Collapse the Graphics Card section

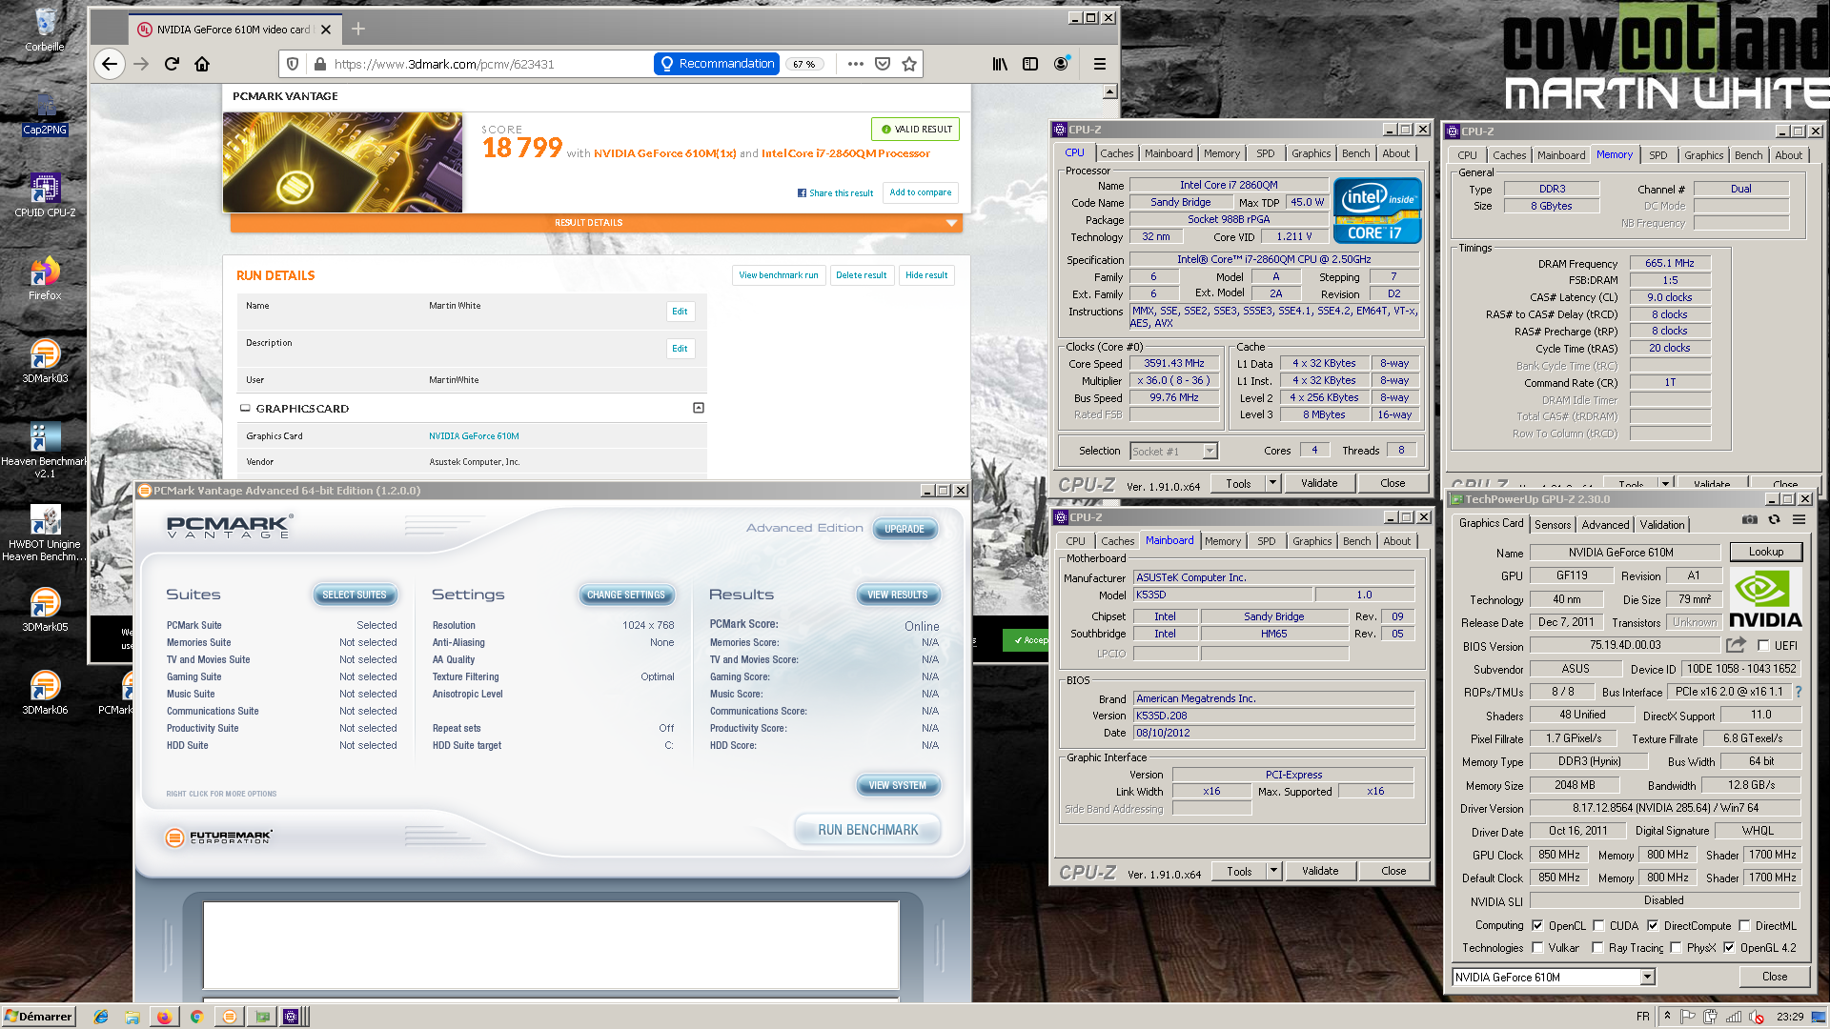click(698, 408)
